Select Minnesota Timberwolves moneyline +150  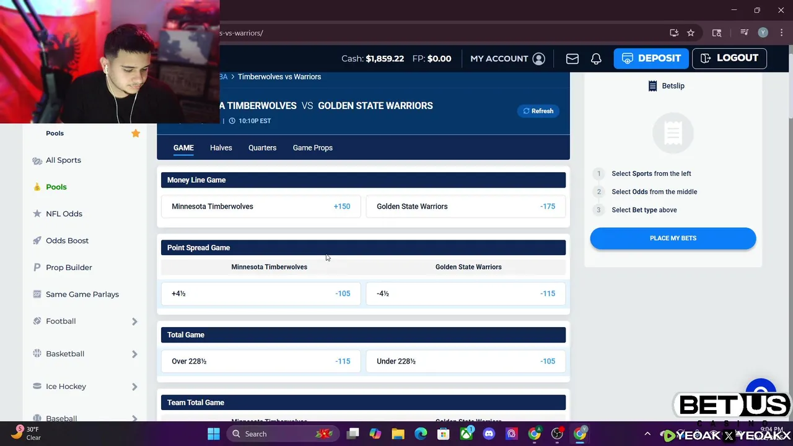click(261, 206)
